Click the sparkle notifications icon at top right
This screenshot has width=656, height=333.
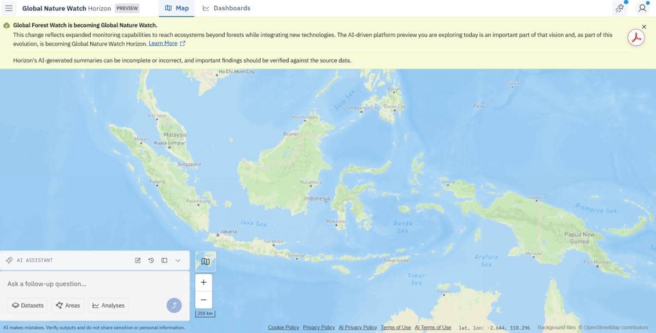(619, 8)
